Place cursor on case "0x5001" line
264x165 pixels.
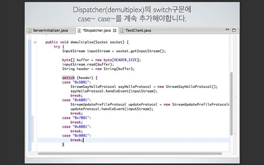(77, 82)
